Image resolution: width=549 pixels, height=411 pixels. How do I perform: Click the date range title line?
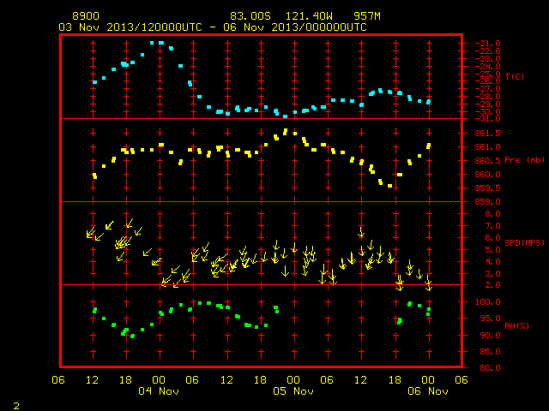click(213, 27)
